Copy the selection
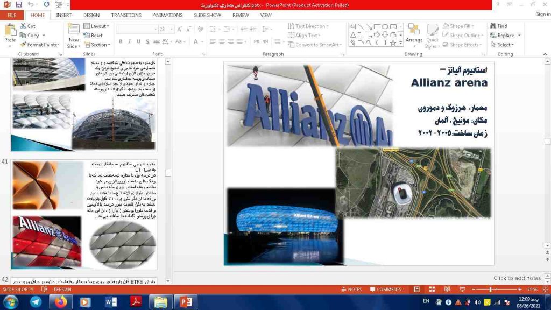The image size is (551, 310). (x=30, y=36)
